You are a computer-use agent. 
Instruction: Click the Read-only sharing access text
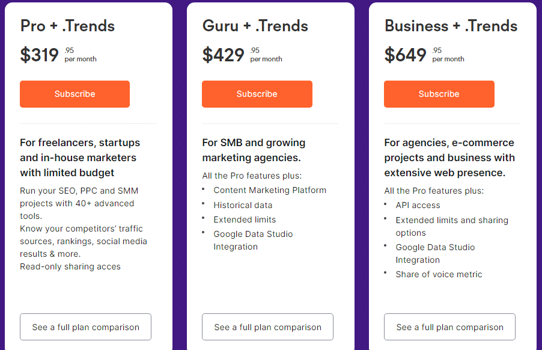70,266
